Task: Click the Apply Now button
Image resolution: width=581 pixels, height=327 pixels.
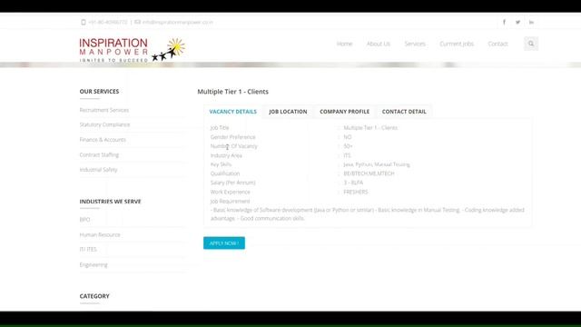Action: click(x=224, y=243)
